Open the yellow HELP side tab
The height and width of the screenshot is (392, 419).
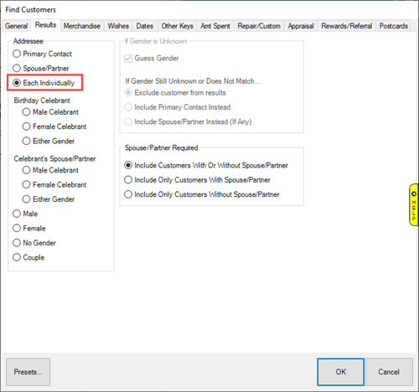(x=414, y=204)
